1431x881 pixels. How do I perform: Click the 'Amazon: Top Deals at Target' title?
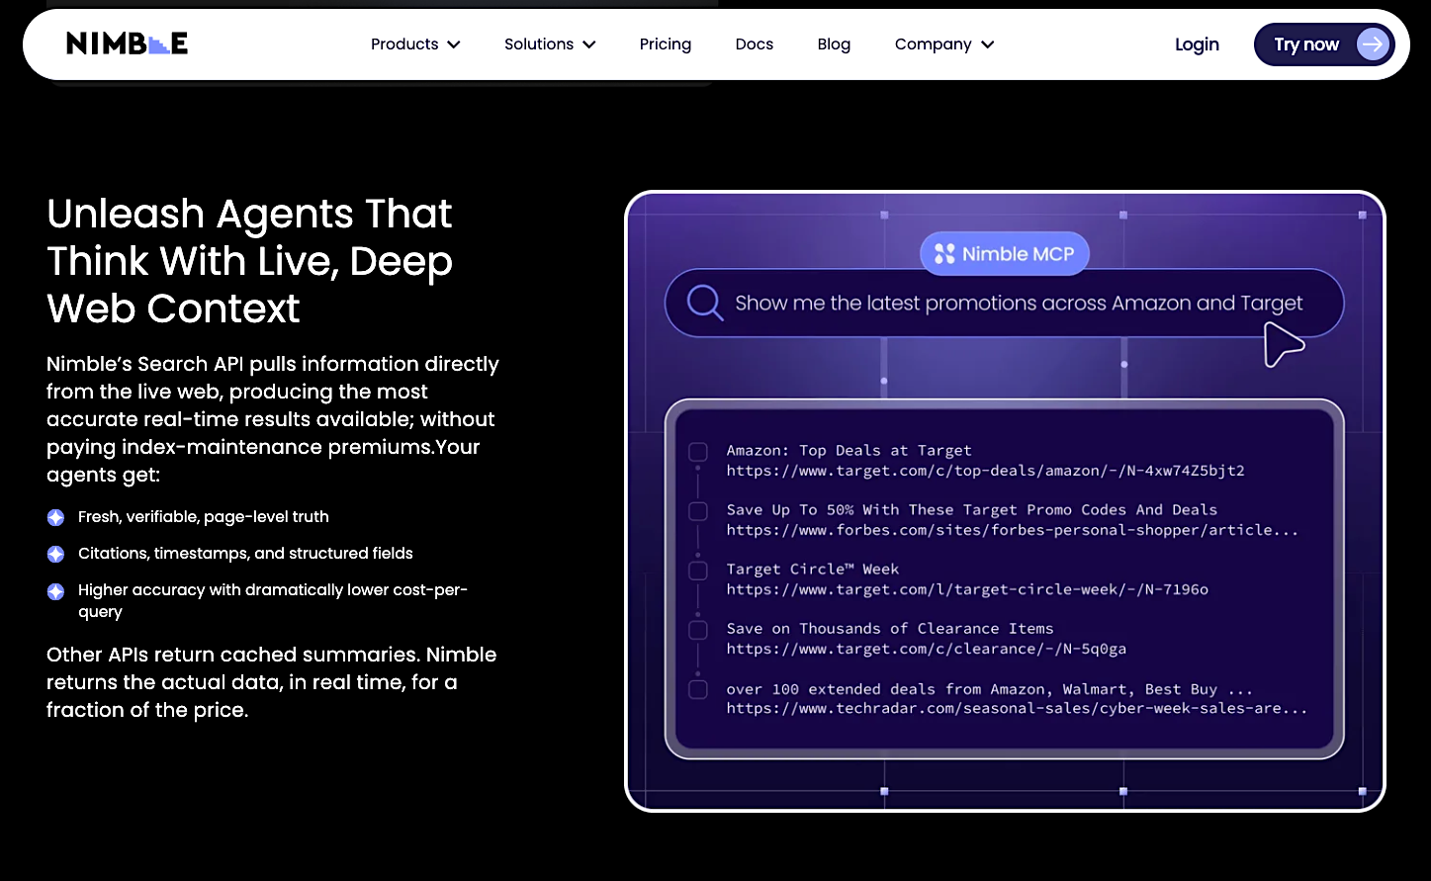tap(849, 451)
